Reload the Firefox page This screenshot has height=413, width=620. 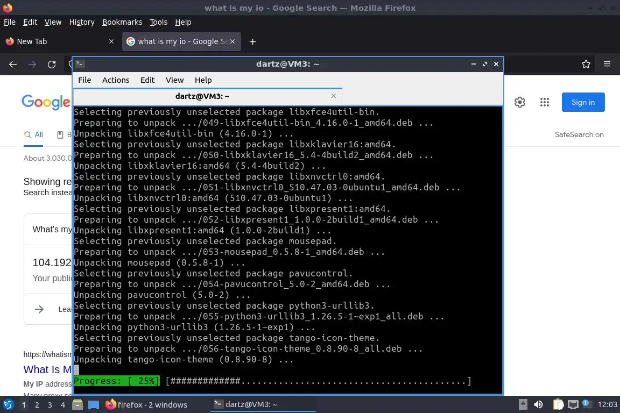click(x=52, y=64)
